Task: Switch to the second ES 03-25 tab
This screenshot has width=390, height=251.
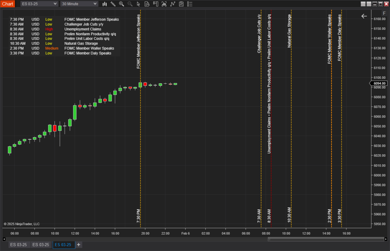Action: tap(41, 245)
